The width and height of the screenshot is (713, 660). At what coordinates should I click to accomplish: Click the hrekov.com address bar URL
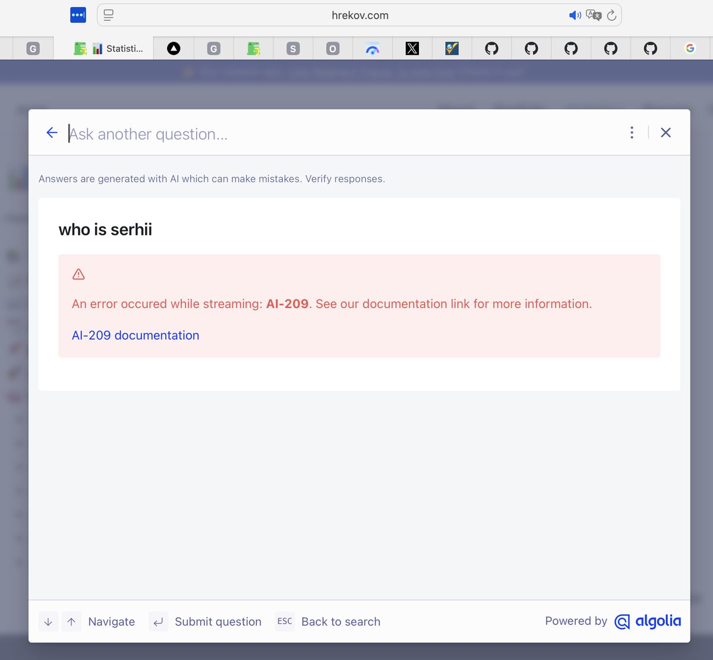click(360, 15)
